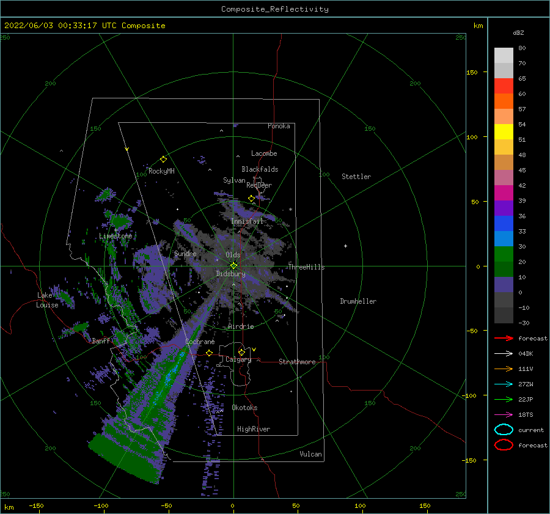Pick the magenta 39-42 dBZ color swatch
The width and height of the screenshot is (550, 514).
[x=504, y=193]
